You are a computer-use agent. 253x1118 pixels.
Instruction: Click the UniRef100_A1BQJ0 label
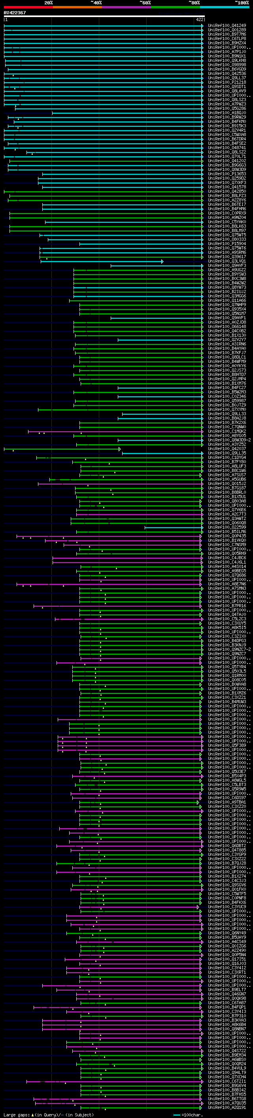pyautogui.click(x=227, y=113)
